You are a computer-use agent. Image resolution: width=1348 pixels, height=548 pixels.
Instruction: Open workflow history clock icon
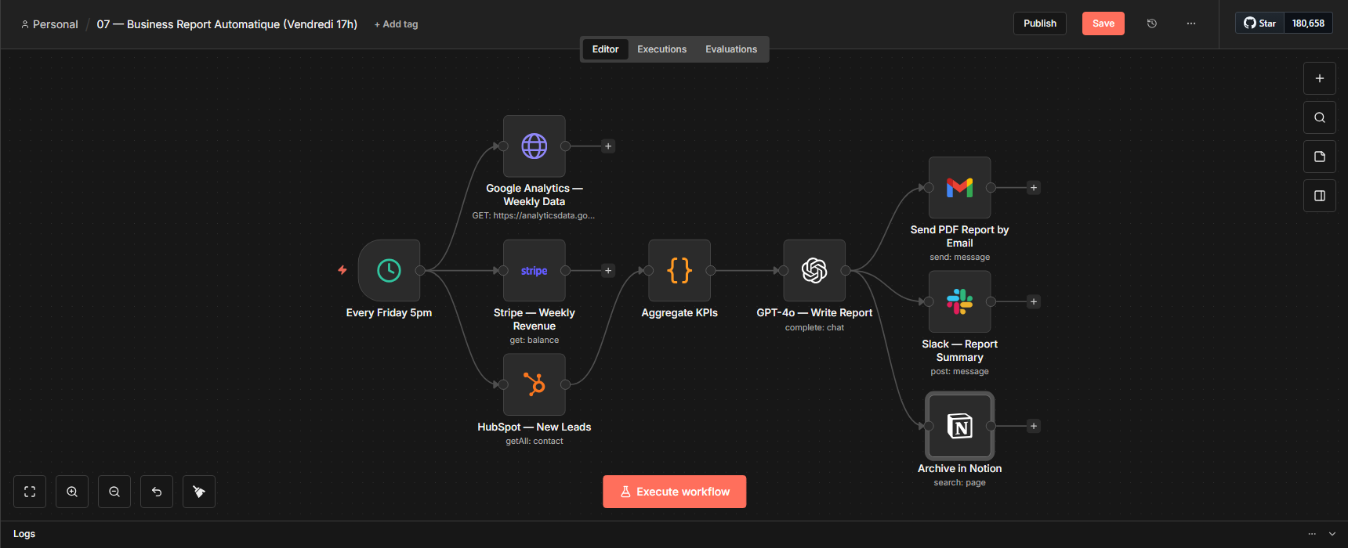point(1152,23)
